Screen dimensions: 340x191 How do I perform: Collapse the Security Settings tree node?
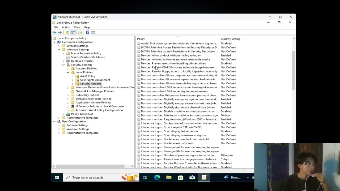coord(63,65)
